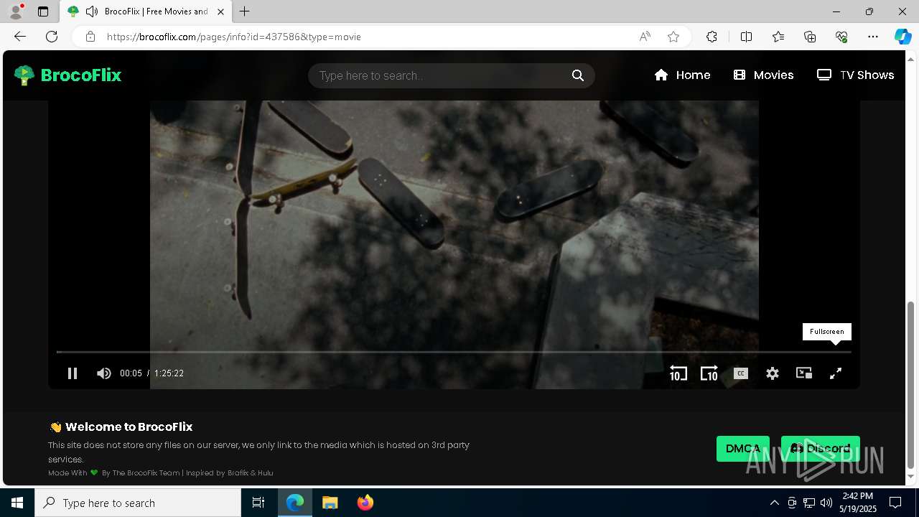The image size is (919, 517).
Task: Mute the tab audio speaker icon
Action: coord(92,11)
